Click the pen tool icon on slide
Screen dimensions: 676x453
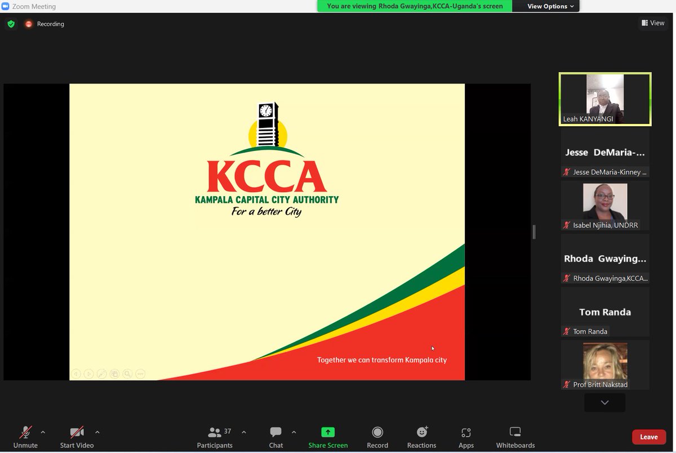[x=102, y=374]
